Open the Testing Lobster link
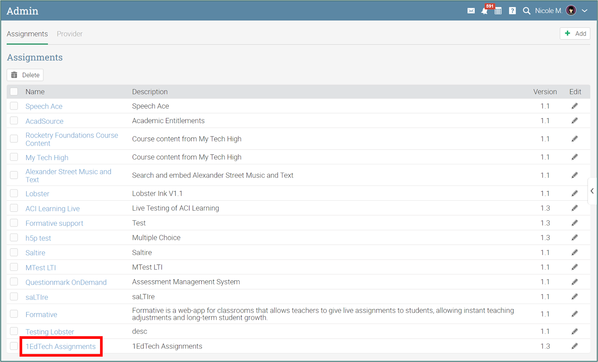598x362 pixels. point(50,332)
